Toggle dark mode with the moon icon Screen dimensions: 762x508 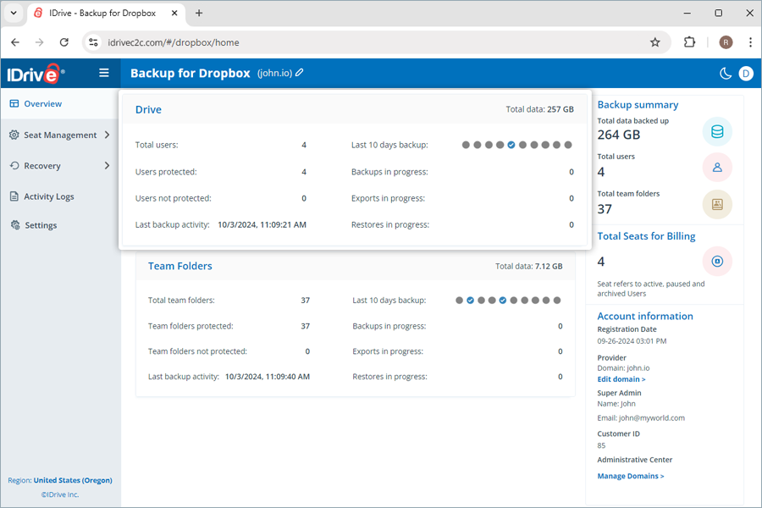(x=725, y=74)
